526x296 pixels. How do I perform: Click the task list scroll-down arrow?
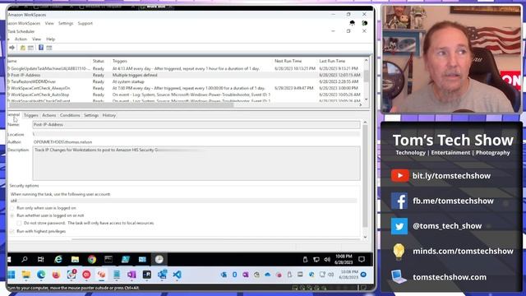(366, 99)
